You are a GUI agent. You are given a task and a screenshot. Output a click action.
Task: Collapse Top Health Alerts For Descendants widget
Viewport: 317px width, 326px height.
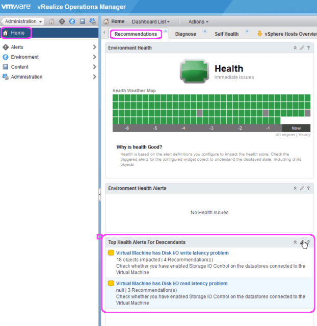pos(295,242)
